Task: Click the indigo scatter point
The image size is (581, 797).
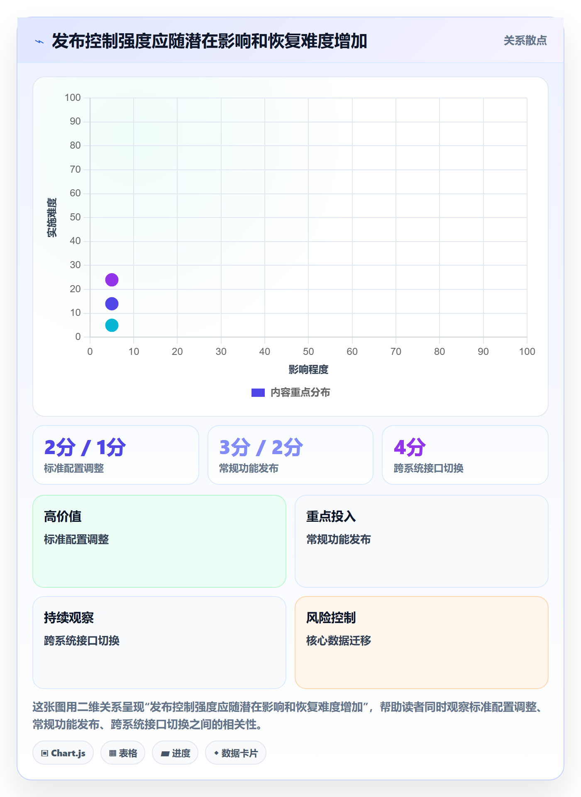Action: click(x=112, y=304)
